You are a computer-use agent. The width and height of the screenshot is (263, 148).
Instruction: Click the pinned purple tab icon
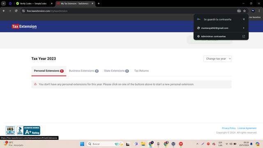[x=10, y=3]
